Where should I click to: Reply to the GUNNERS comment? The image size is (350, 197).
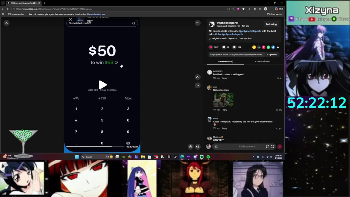[224, 78]
